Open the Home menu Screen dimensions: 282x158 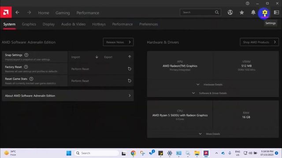click(x=44, y=13)
